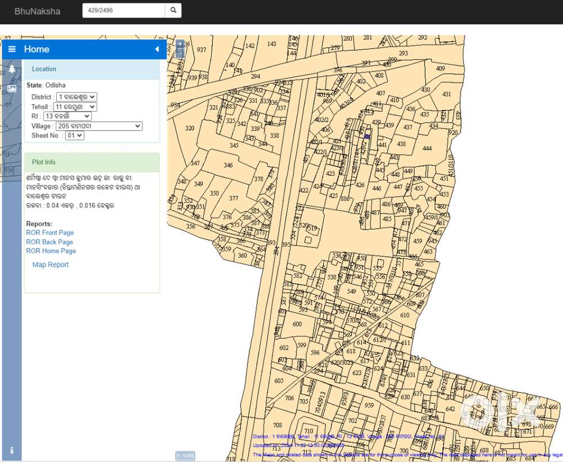Open the Village dropdown
This screenshot has height=462, width=563.
[99, 126]
